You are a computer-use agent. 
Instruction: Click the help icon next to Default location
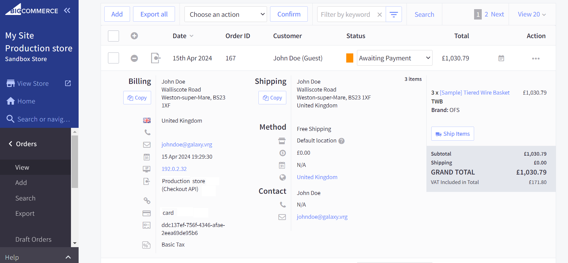click(x=342, y=141)
